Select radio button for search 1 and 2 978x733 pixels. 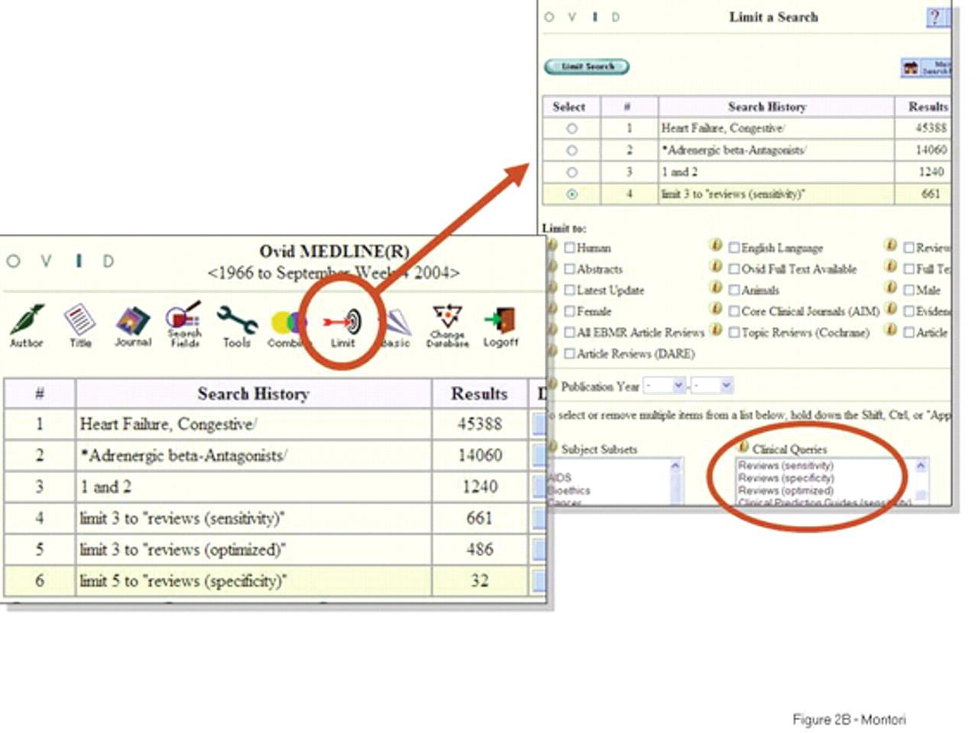point(572,173)
